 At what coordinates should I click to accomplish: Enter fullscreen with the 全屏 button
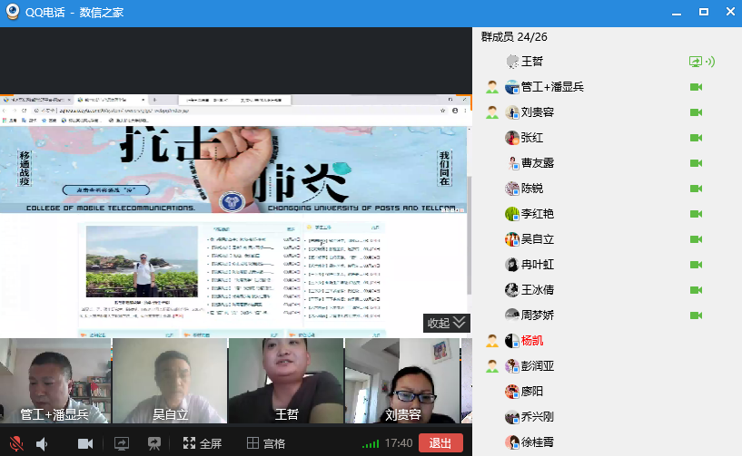tap(203, 443)
